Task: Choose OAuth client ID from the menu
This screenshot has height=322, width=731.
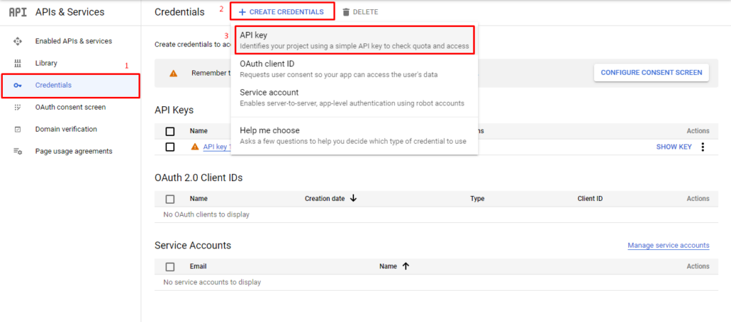Action: (x=354, y=69)
